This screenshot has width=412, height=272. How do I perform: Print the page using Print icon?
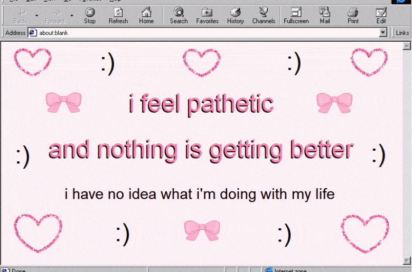pos(353,15)
